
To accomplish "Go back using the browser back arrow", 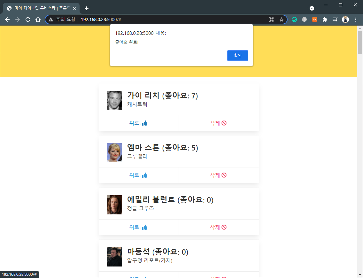I will (7, 20).
